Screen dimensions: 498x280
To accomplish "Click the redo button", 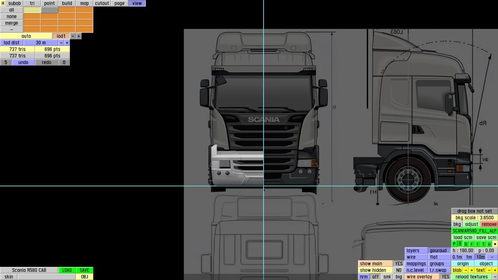I will [x=47, y=62].
